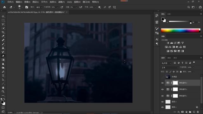Switch to the 通道 tab in Layers panel

(x=169, y=58)
